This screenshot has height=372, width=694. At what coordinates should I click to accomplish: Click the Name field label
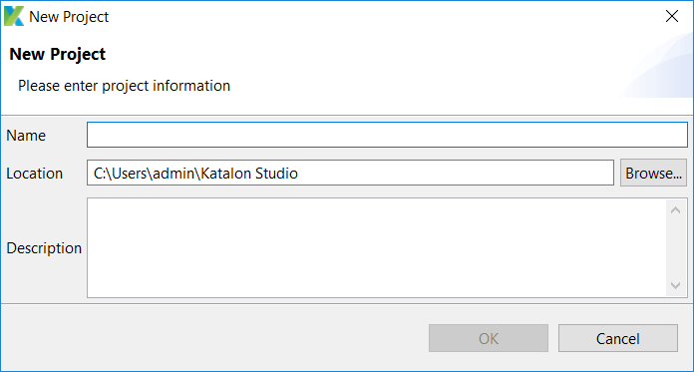[26, 136]
